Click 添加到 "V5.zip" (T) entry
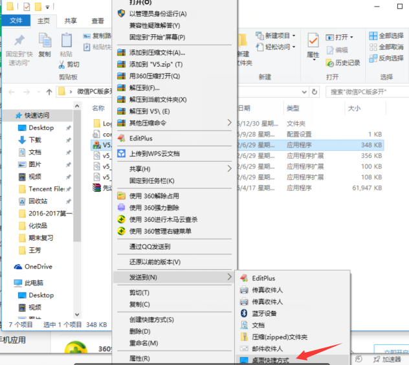 [x=156, y=65]
